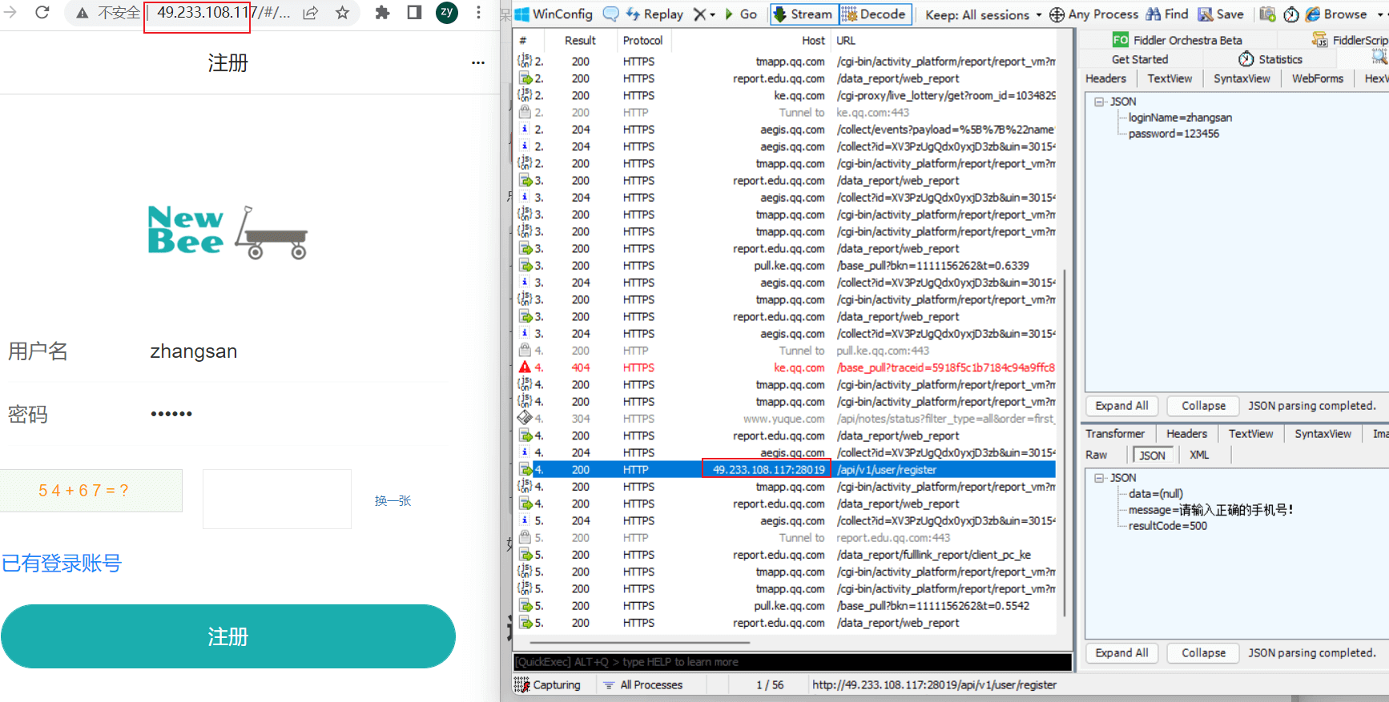
Task: Select the 404 ke.qq.com session row
Action: [786, 367]
